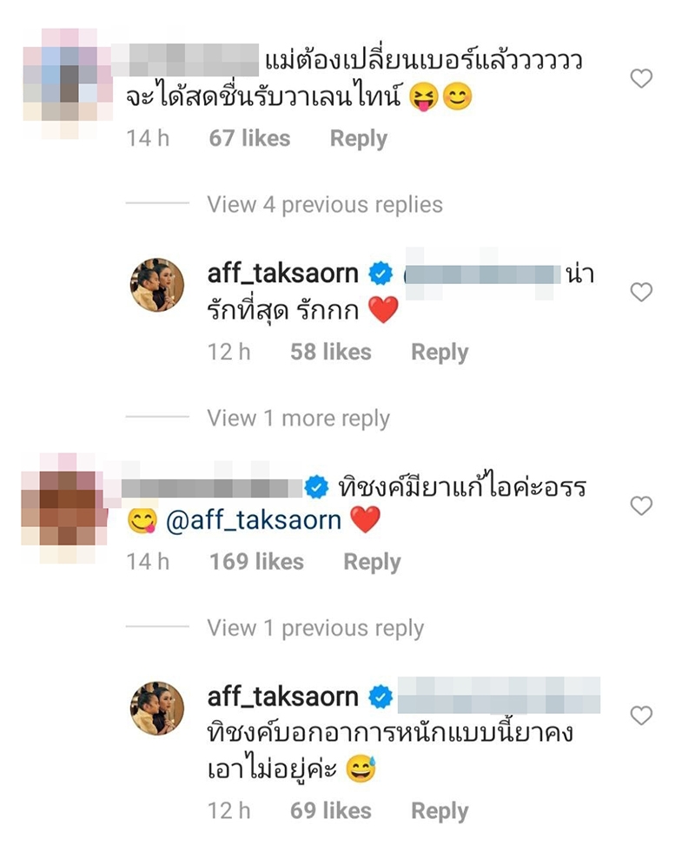The image size is (695, 845).
Task: Reply to the comment with 58 likes
Action: 440,353
